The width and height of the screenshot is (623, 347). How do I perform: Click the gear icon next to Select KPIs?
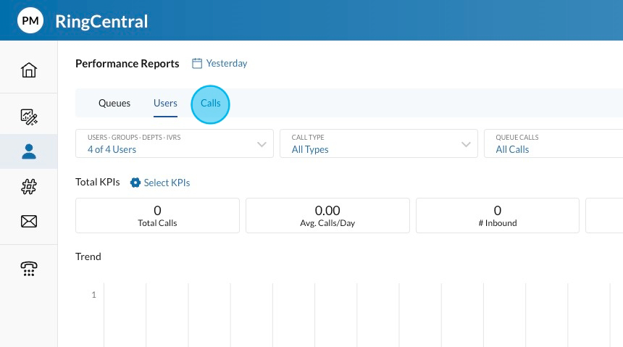[135, 183]
